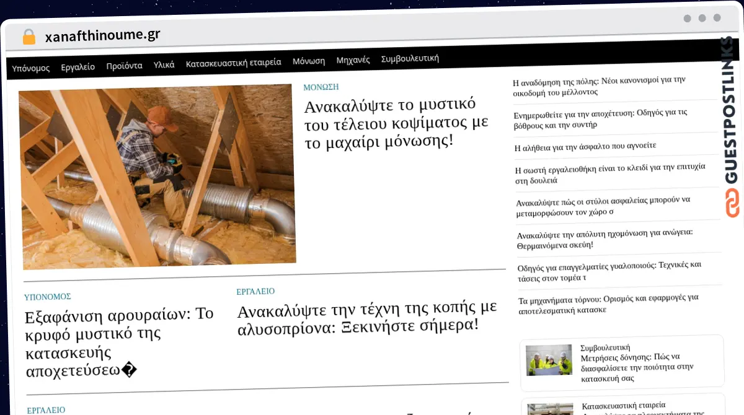This screenshot has height=415, width=744.
Task: Open the Κατασκευαστική εταιρεία menu item
Action: [234, 63]
